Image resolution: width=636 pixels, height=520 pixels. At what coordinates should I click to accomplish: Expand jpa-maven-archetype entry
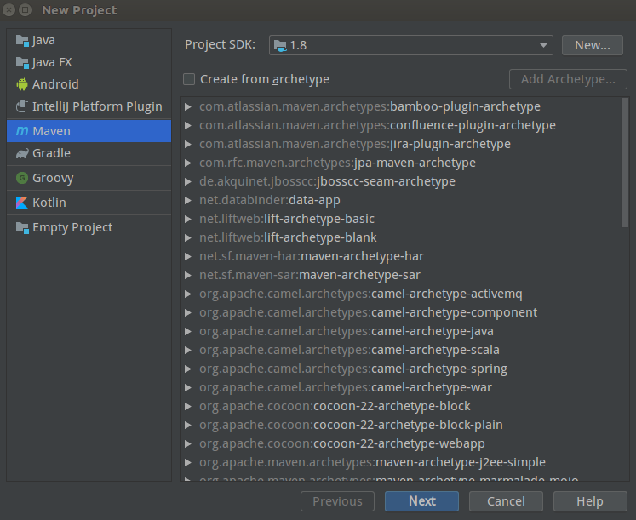coord(188,163)
